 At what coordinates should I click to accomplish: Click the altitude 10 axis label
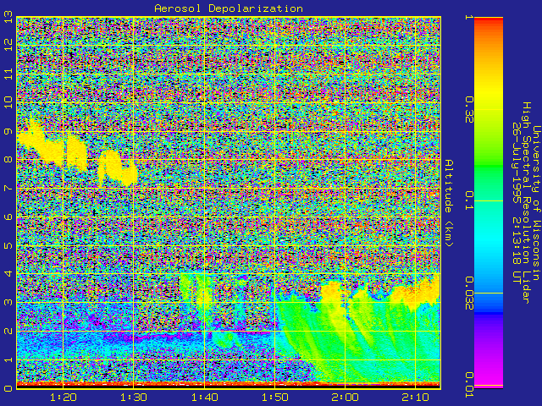(8, 102)
